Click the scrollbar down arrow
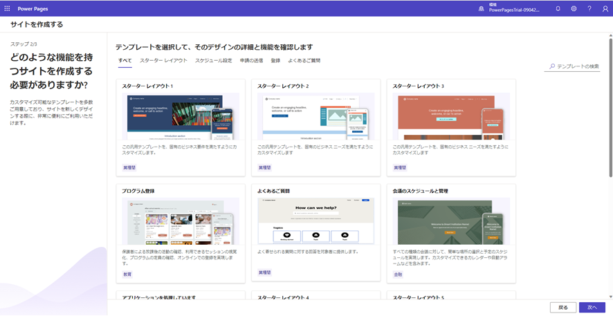Viewport: 613px width, 316px height. pos(610,297)
